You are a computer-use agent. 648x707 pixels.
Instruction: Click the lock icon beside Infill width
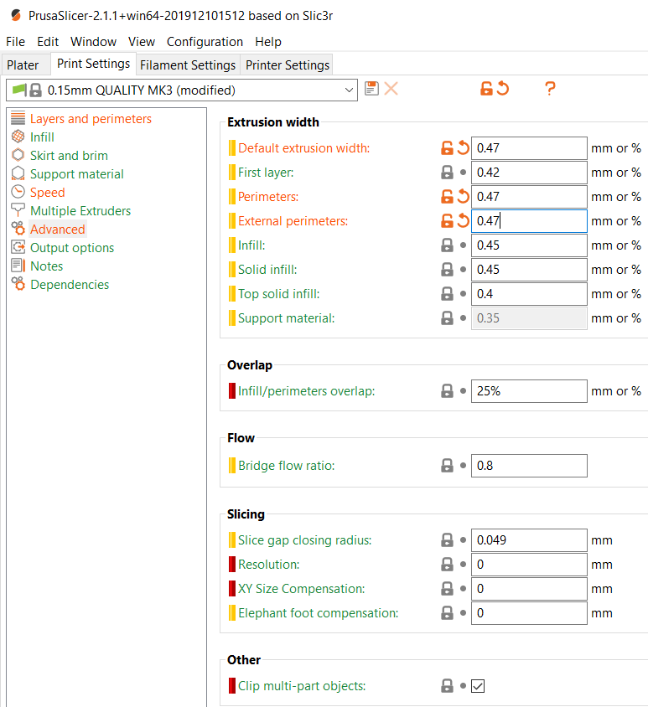tap(447, 245)
